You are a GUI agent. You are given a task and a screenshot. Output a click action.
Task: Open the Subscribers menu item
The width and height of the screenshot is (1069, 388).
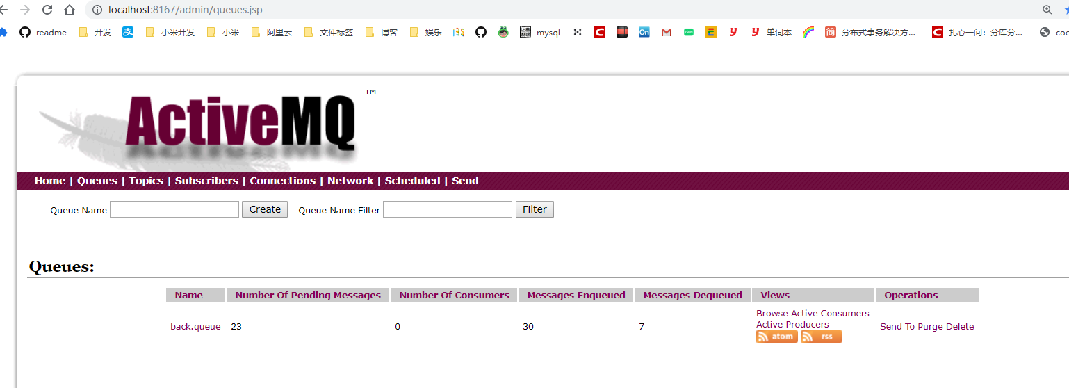tap(206, 181)
